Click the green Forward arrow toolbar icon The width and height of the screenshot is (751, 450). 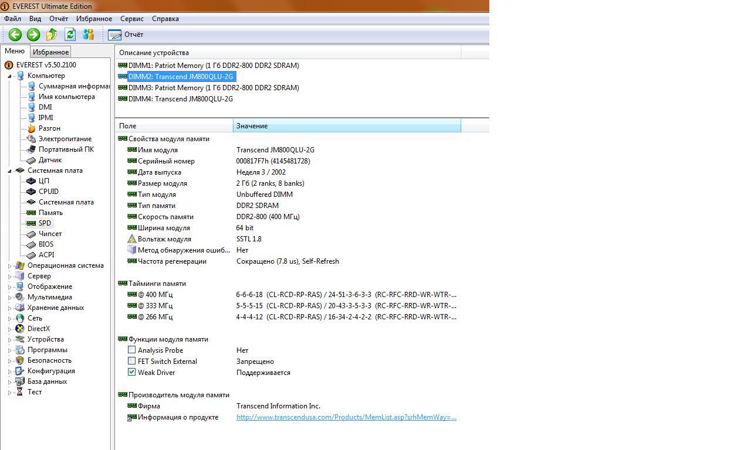tap(33, 35)
